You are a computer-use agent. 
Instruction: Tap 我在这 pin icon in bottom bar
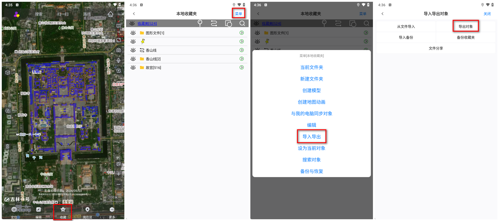87,210
